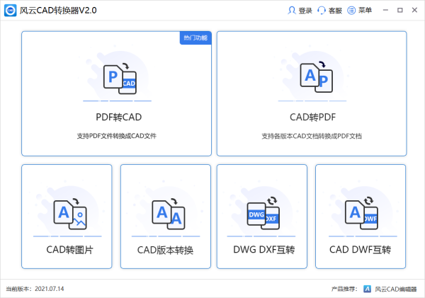
Task: Select the CAD转图片 icon
Action: coord(70,214)
